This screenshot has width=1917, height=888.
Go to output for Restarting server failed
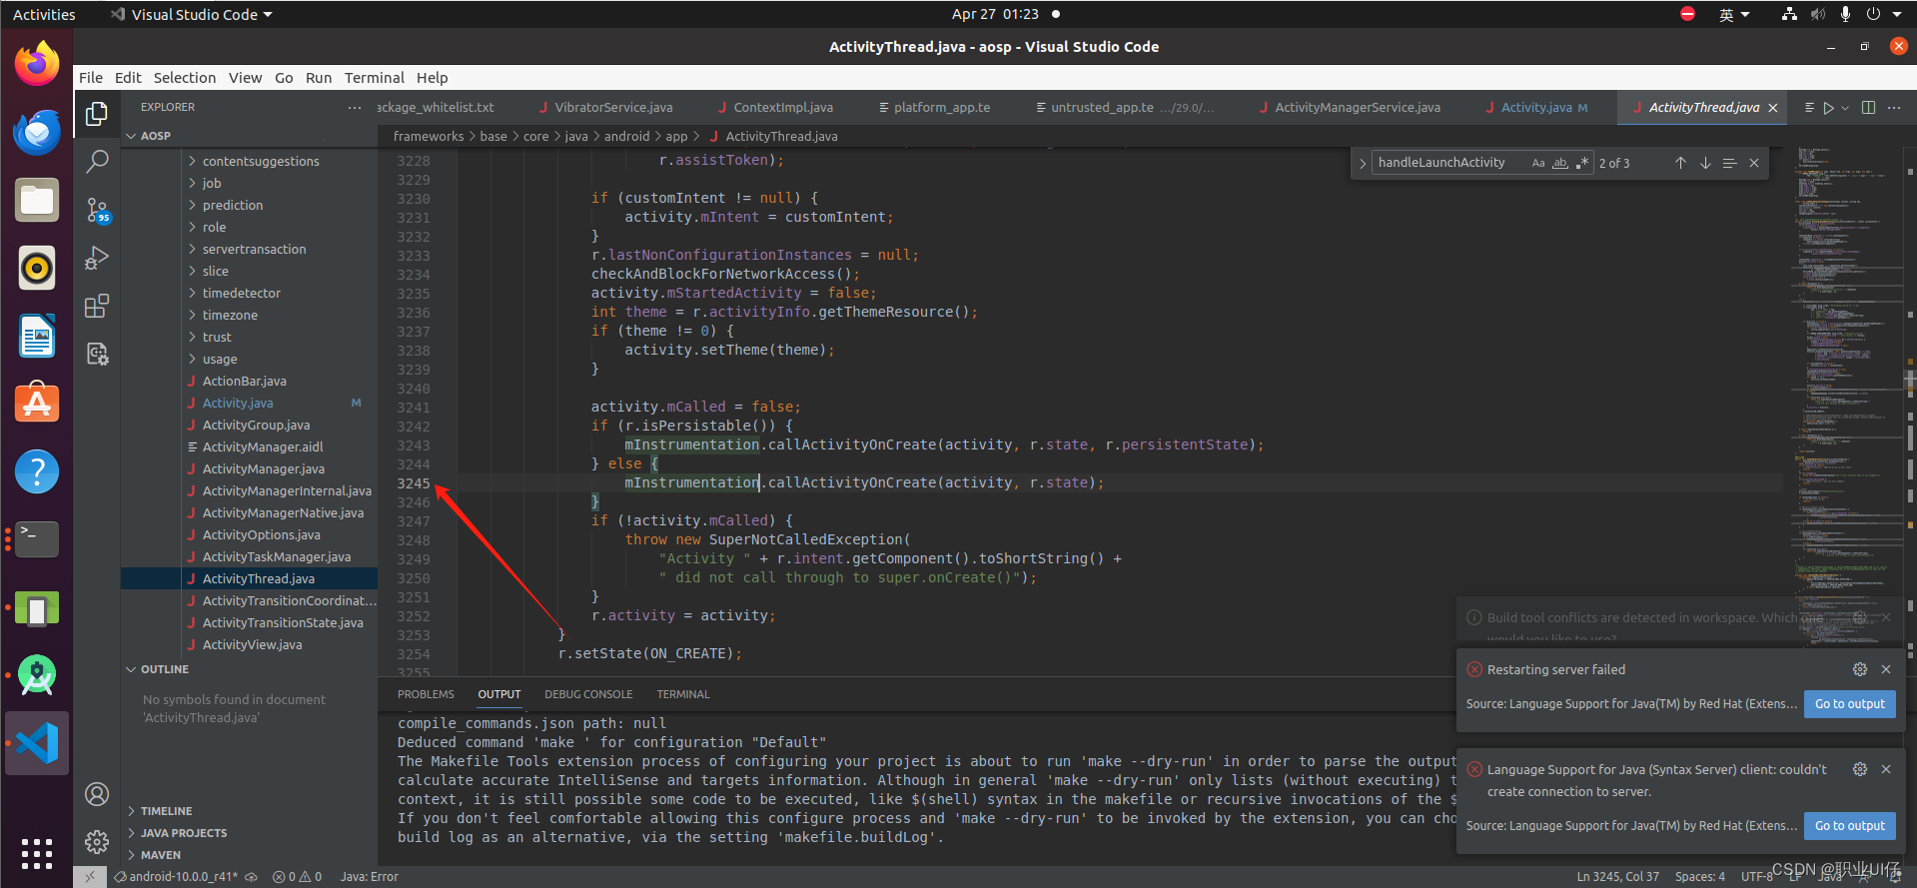tap(1849, 704)
